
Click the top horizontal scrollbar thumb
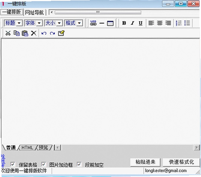pyautogui.click(x=98, y=12)
